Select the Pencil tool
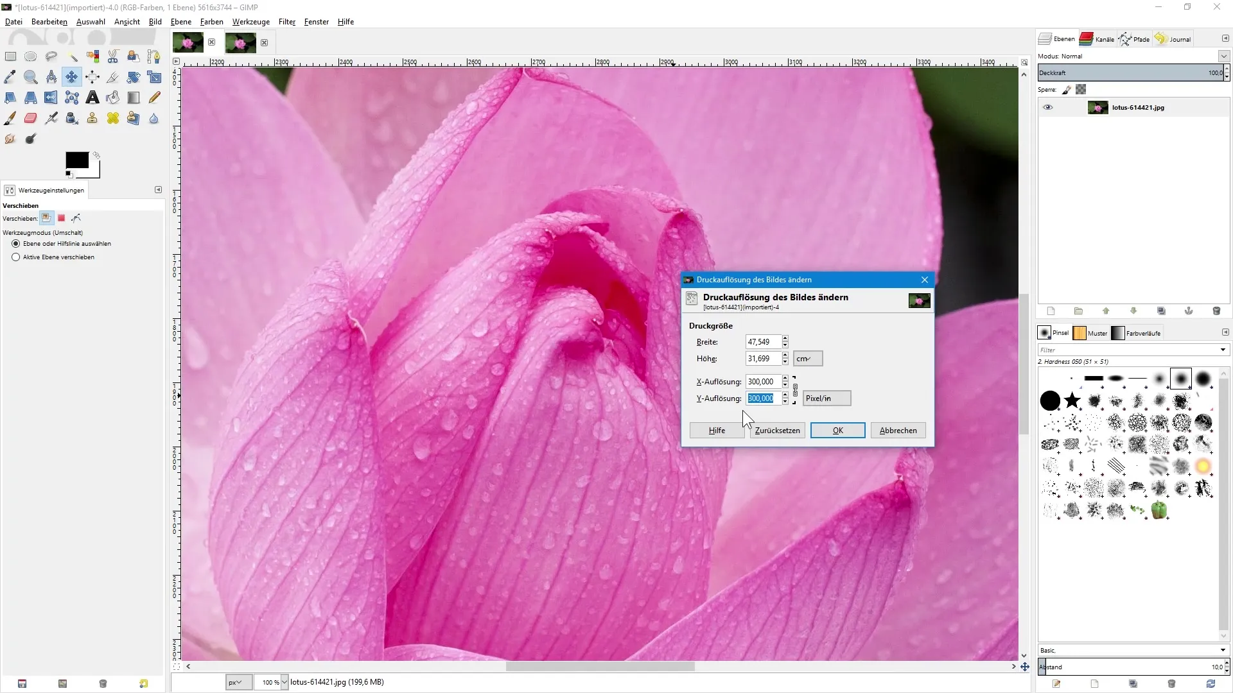 154,98
